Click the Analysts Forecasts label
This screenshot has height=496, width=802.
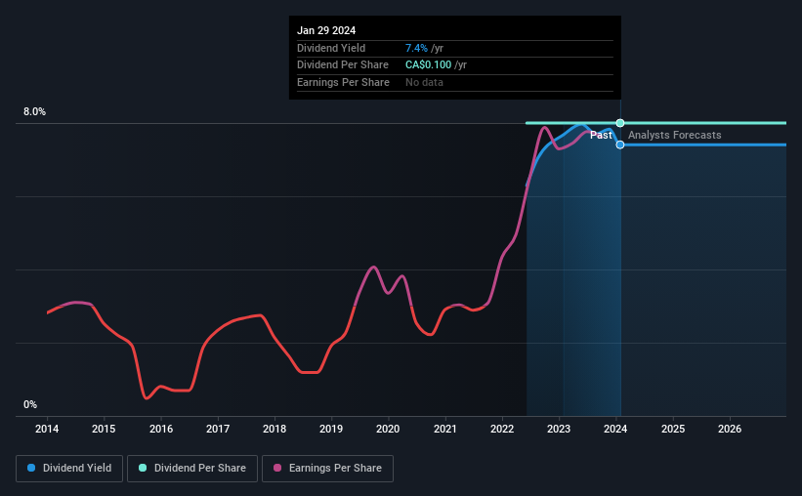675,135
